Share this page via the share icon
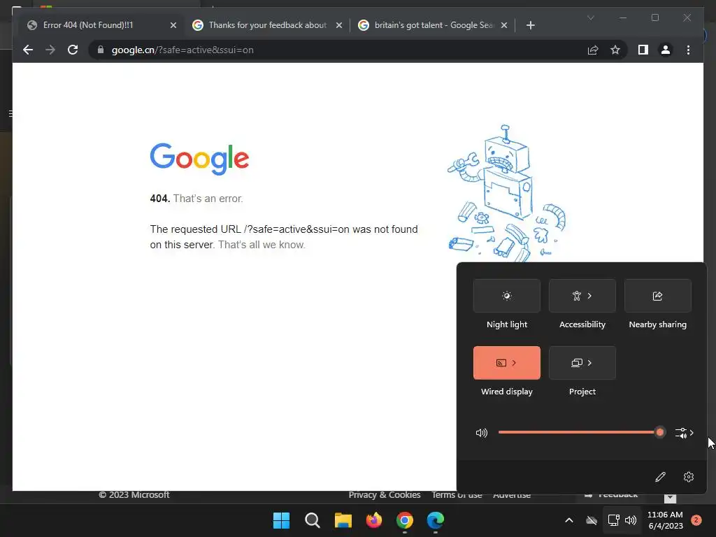The image size is (716, 537). point(593,50)
